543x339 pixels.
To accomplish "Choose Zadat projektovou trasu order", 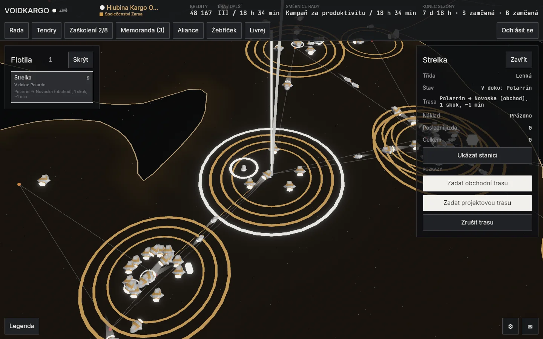I will coord(477,203).
